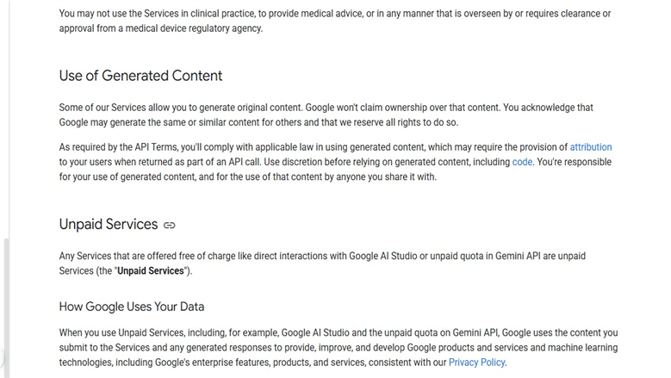
Task: Click the paragraph starting When you use Unpaid Services
Action: pyautogui.click(x=339, y=348)
